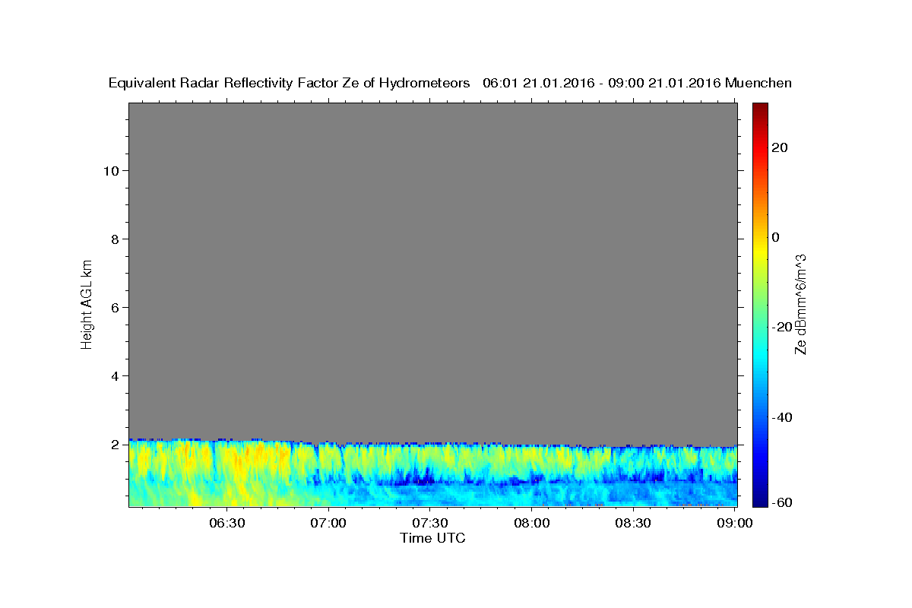912x608 pixels.
Task: Click the 07:00 time tick label
Action: [x=328, y=523]
